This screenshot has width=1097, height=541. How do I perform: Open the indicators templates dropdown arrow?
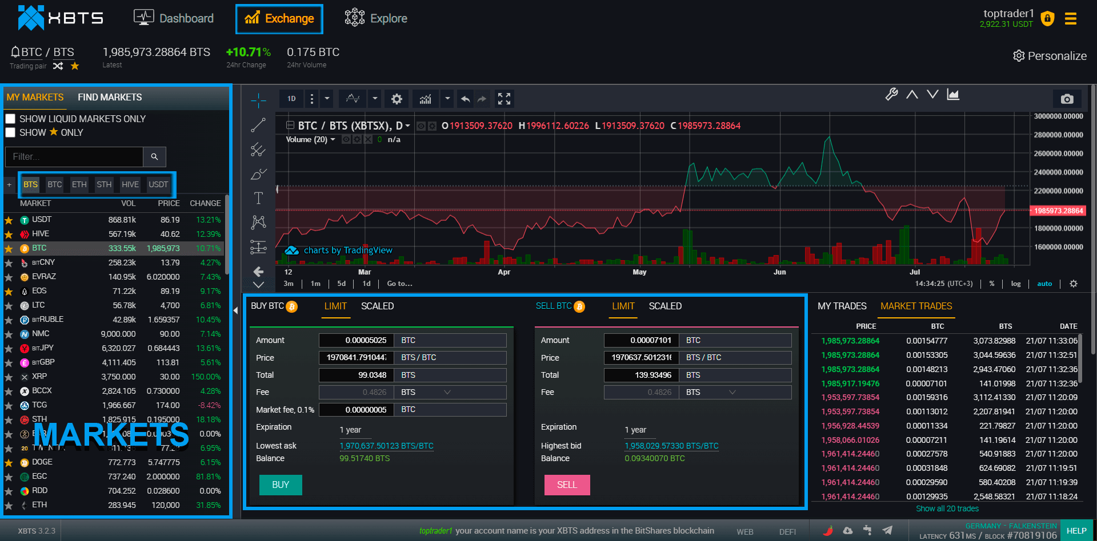pyautogui.click(x=447, y=99)
